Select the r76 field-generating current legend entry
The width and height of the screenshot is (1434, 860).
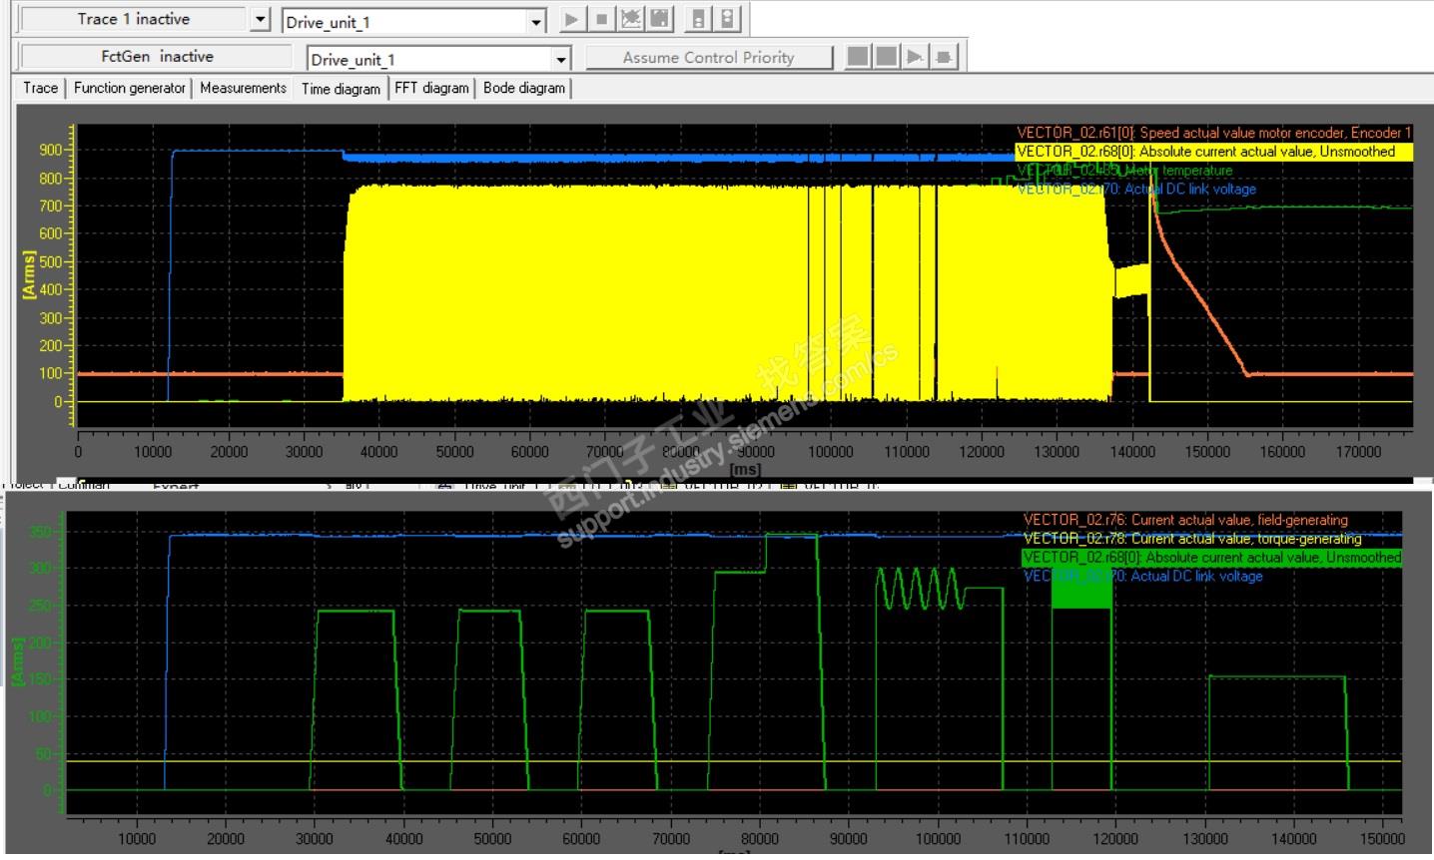tap(1185, 520)
